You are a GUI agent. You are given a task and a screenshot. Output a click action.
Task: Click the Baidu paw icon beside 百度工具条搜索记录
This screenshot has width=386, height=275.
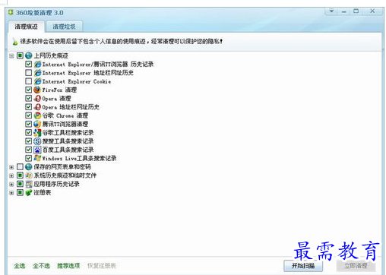tap(37, 150)
